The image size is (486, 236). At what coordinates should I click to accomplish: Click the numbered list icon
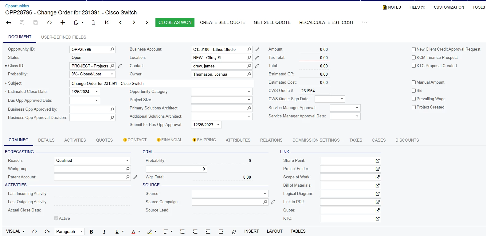point(182,232)
